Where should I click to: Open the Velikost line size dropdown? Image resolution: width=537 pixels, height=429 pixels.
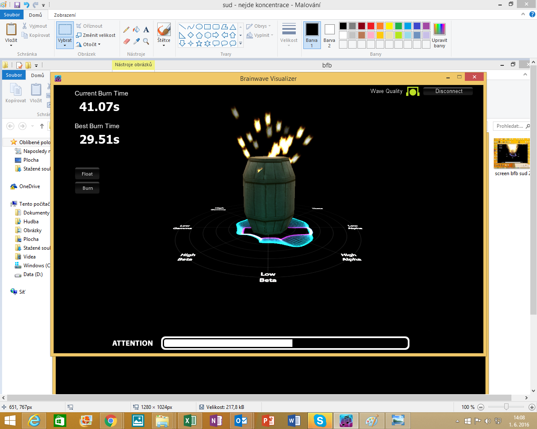click(x=289, y=35)
